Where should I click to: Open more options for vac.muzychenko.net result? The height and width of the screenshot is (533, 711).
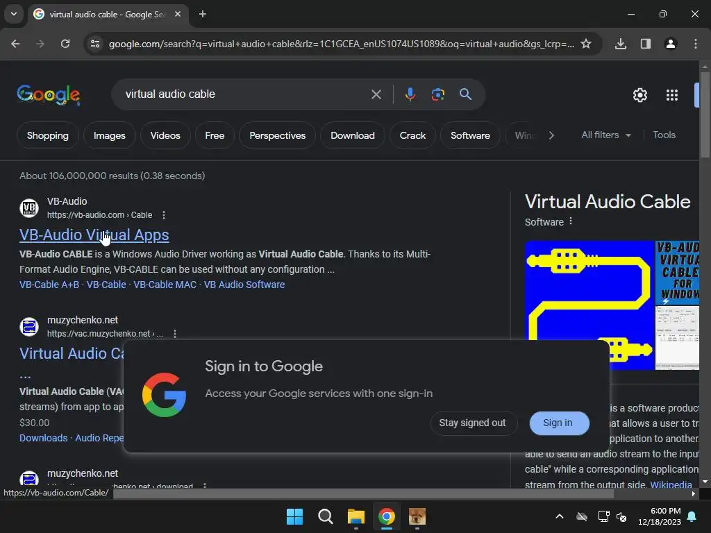(174, 334)
